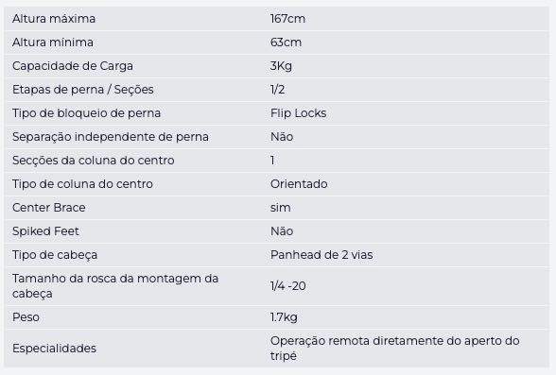
Task: Select the Spiked Feet label
Action: click(x=45, y=231)
